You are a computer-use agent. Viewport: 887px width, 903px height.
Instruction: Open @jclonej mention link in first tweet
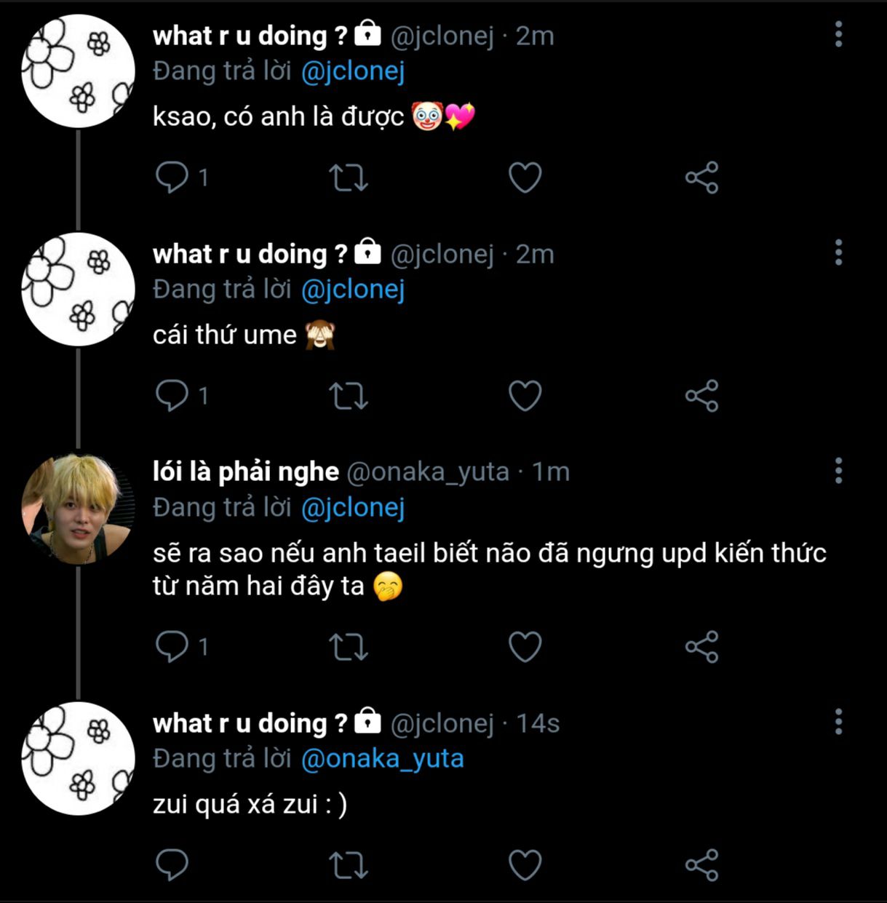pos(352,71)
